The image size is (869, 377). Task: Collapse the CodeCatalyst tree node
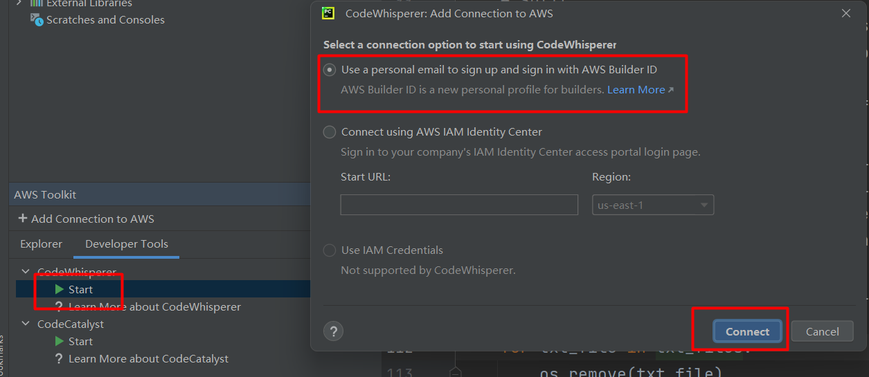pos(26,324)
